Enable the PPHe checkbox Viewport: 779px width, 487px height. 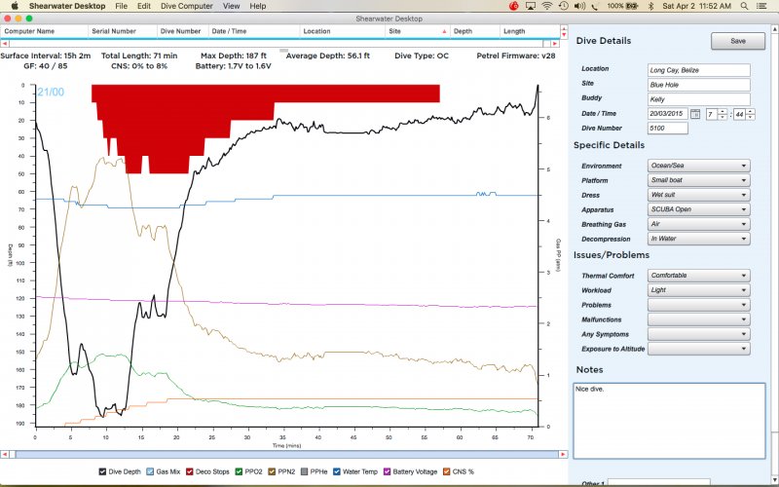(305, 471)
